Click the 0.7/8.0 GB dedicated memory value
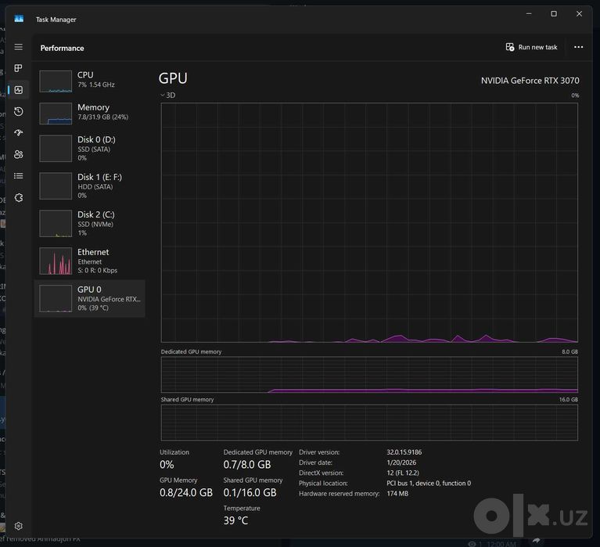The width and height of the screenshot is (600, 547). coord(247,465)
